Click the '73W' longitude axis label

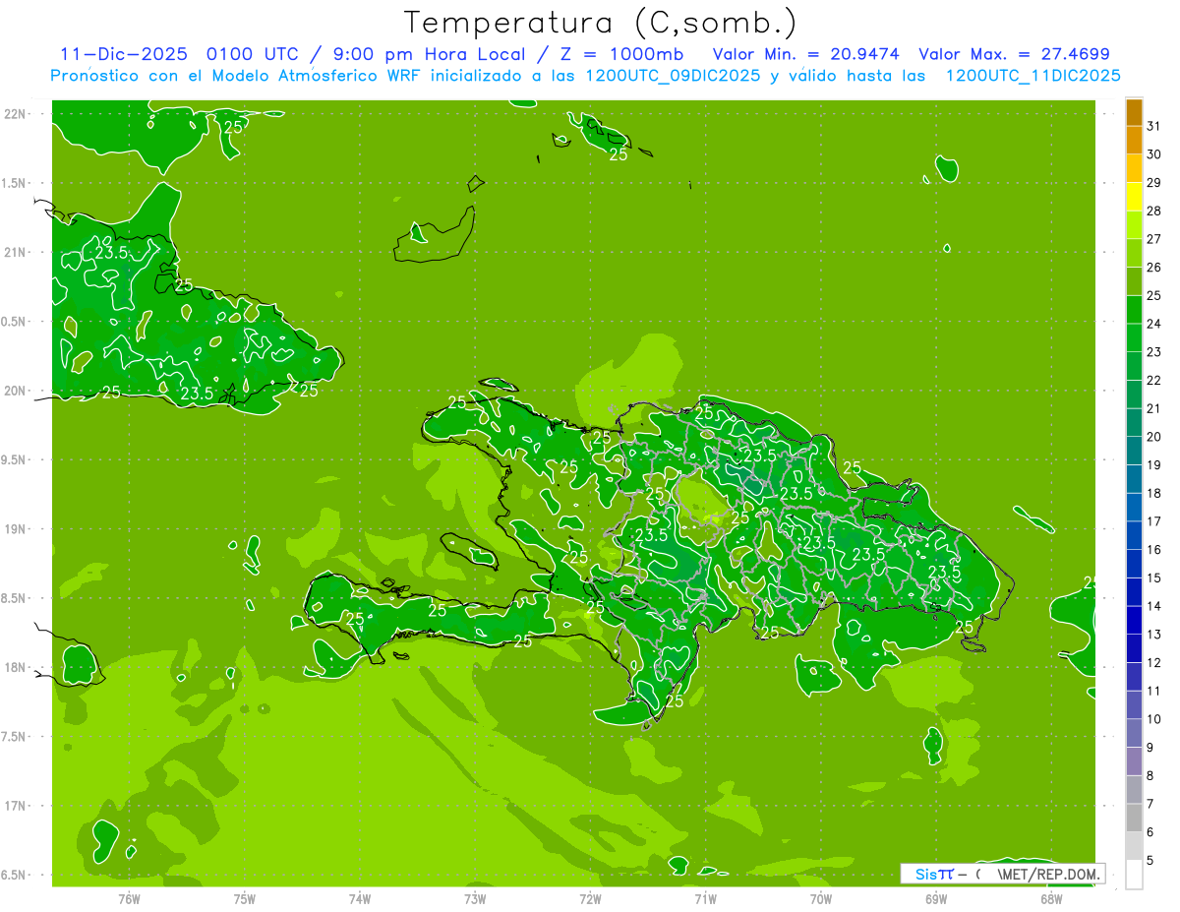[x=475, y=899]
